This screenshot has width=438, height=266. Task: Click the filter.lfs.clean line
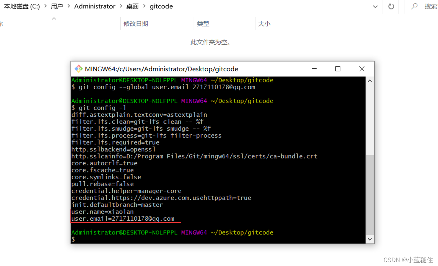[x=137, y=122]
